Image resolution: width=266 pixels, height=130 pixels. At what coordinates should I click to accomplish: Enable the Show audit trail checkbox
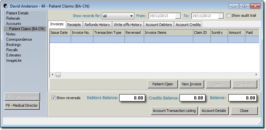tap(229, 15)
